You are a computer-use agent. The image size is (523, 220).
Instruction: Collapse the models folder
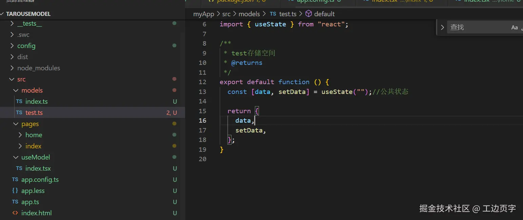tap(16, 90)
